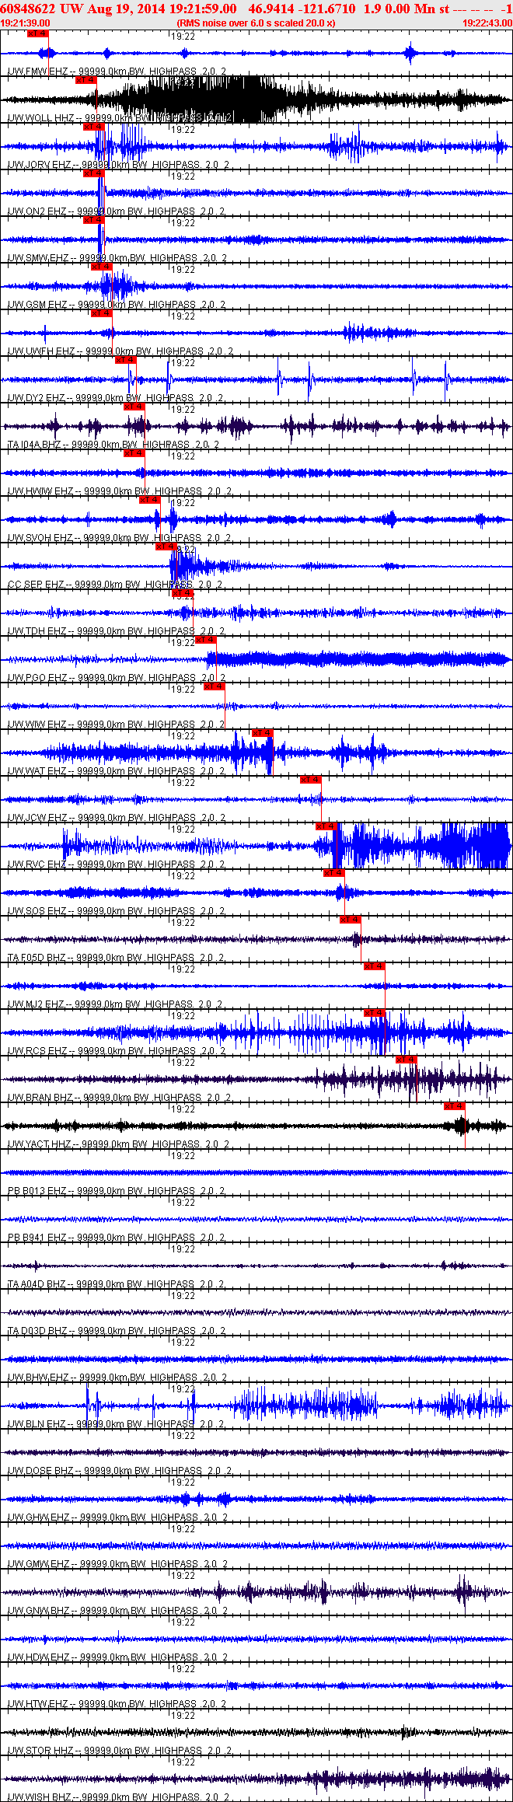This screenshot has height=1802, width=513.
Task: Select the red pick flag on UW.WOLL trace
Action: 86,80
